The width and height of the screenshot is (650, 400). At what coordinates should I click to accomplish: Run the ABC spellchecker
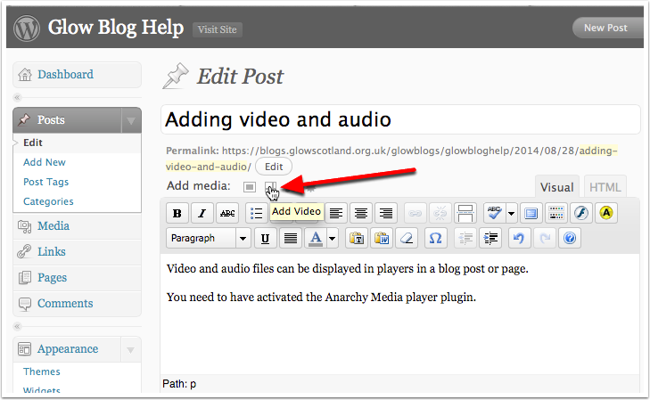494,213
